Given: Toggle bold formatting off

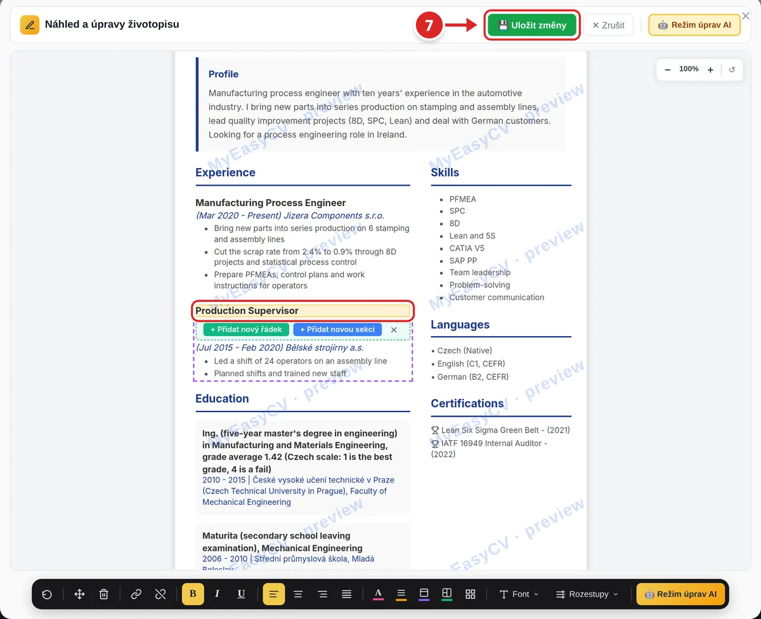Looking at the screenshot, I should (x=193, y=594).
